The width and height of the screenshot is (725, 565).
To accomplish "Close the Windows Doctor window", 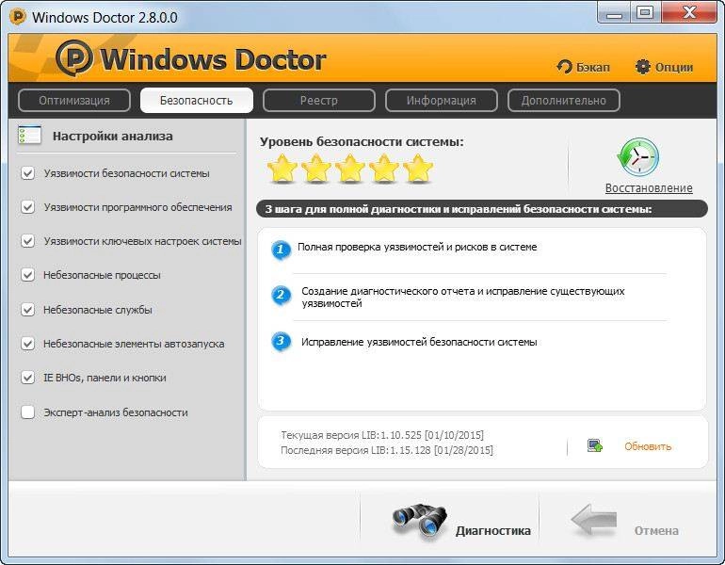I will click(689, 12).
